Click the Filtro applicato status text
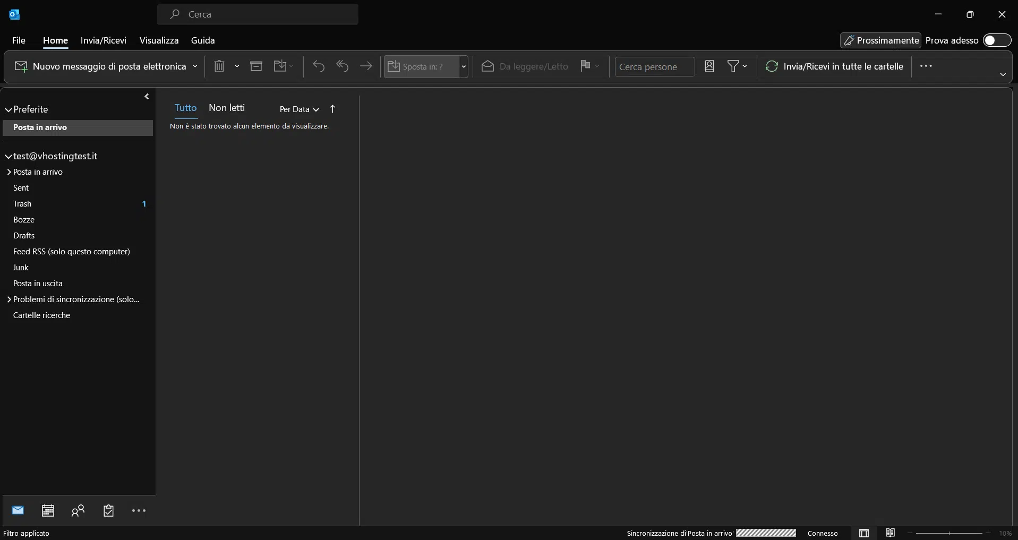The image size is (1018, 540). pyautogui.click(x=26, y=533)
